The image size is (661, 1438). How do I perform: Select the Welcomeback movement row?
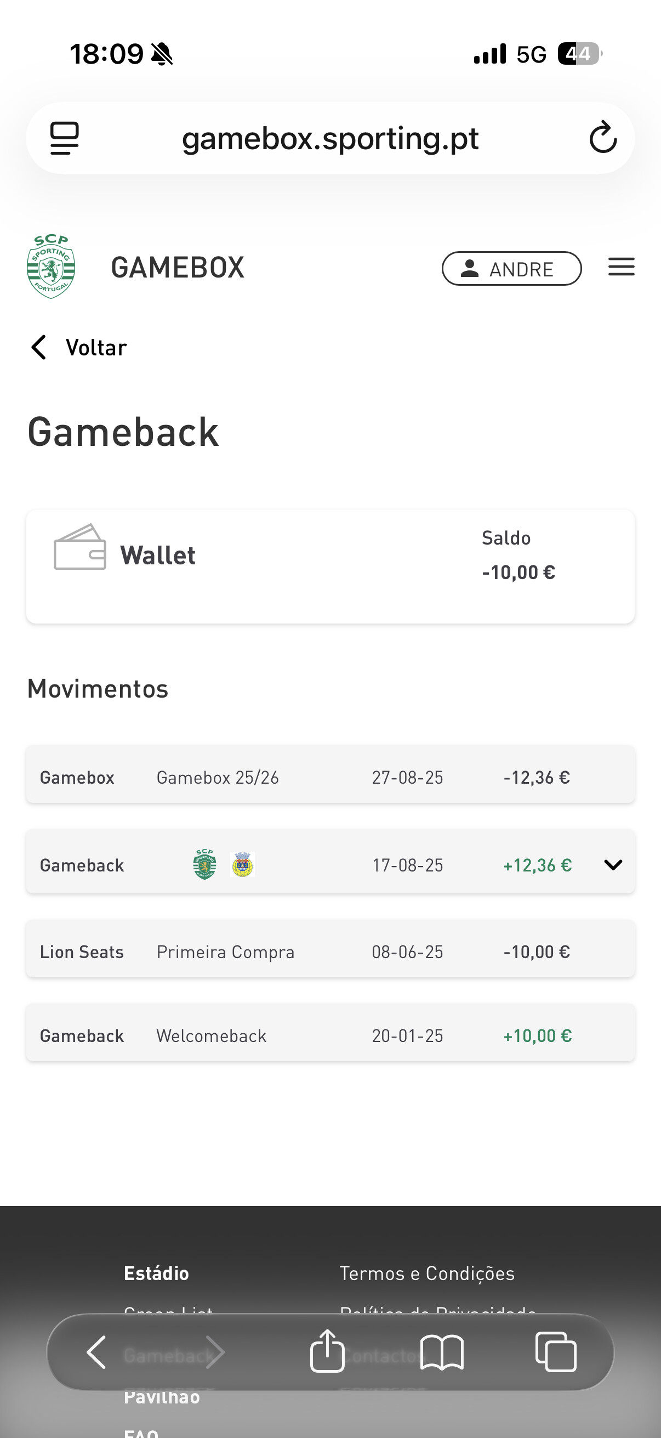click(x=329, y=1035)
